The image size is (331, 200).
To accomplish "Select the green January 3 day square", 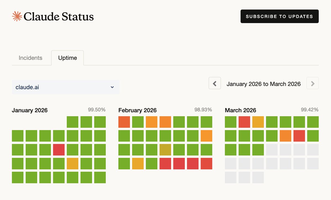I will tap(100, 122).
